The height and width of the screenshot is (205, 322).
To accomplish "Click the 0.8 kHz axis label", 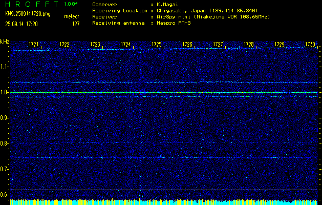I will 4,143.
